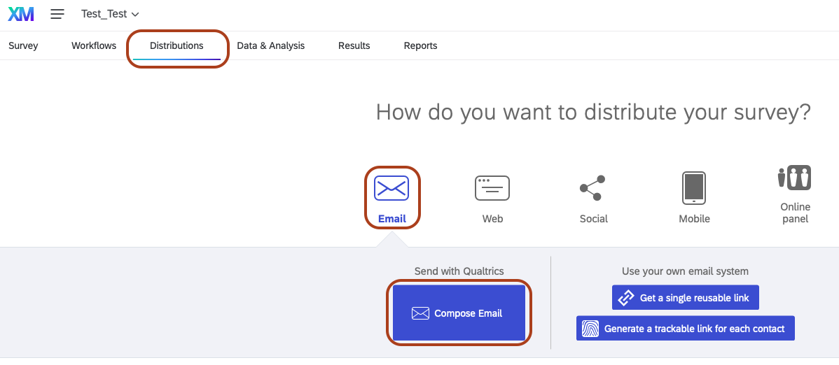The height and width of the screenshot is (365, 839).
Task: Click the 'Send with Qualtrics' heading text
Action: pos(459,271)
